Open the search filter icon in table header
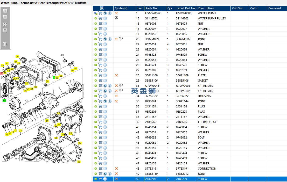The image size is (287, 182). pos(102,8)
